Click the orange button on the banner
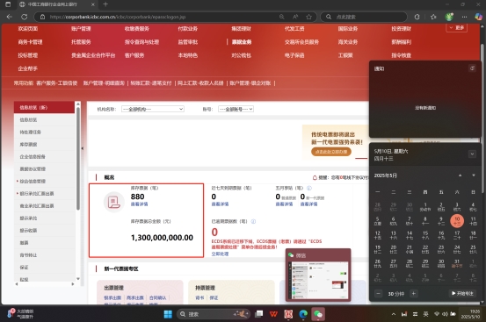Image resolution: width=486 pixels, height=322 pixels. coord(331,152)
